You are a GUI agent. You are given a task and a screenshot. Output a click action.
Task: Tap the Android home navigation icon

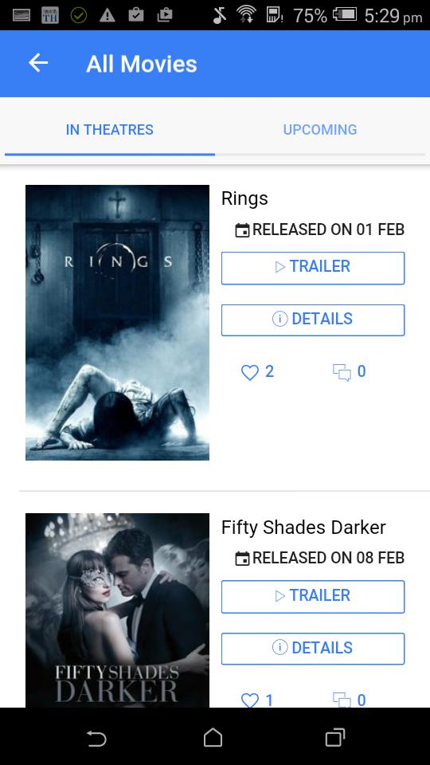click(213, 738)
